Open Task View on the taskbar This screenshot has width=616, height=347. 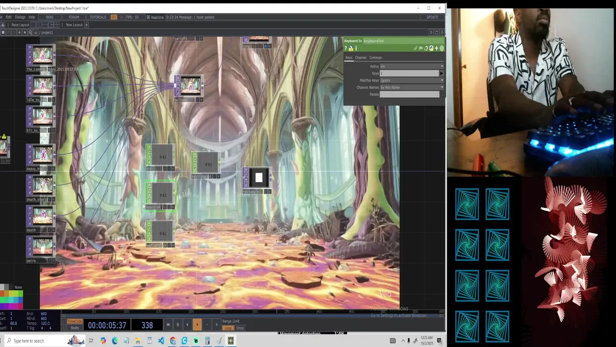pos(91,341)
